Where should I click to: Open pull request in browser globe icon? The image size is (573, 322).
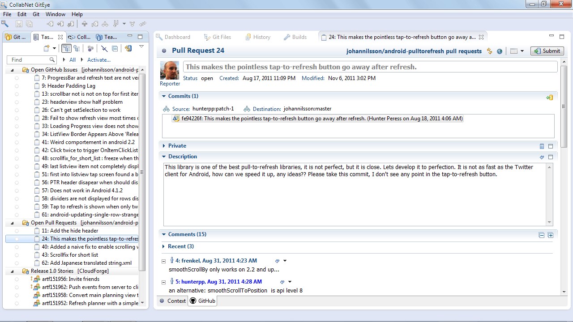coord(500,51)
